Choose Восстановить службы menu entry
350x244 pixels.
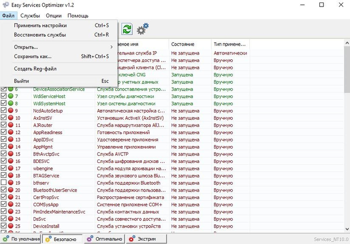click(x=59, y=35)
